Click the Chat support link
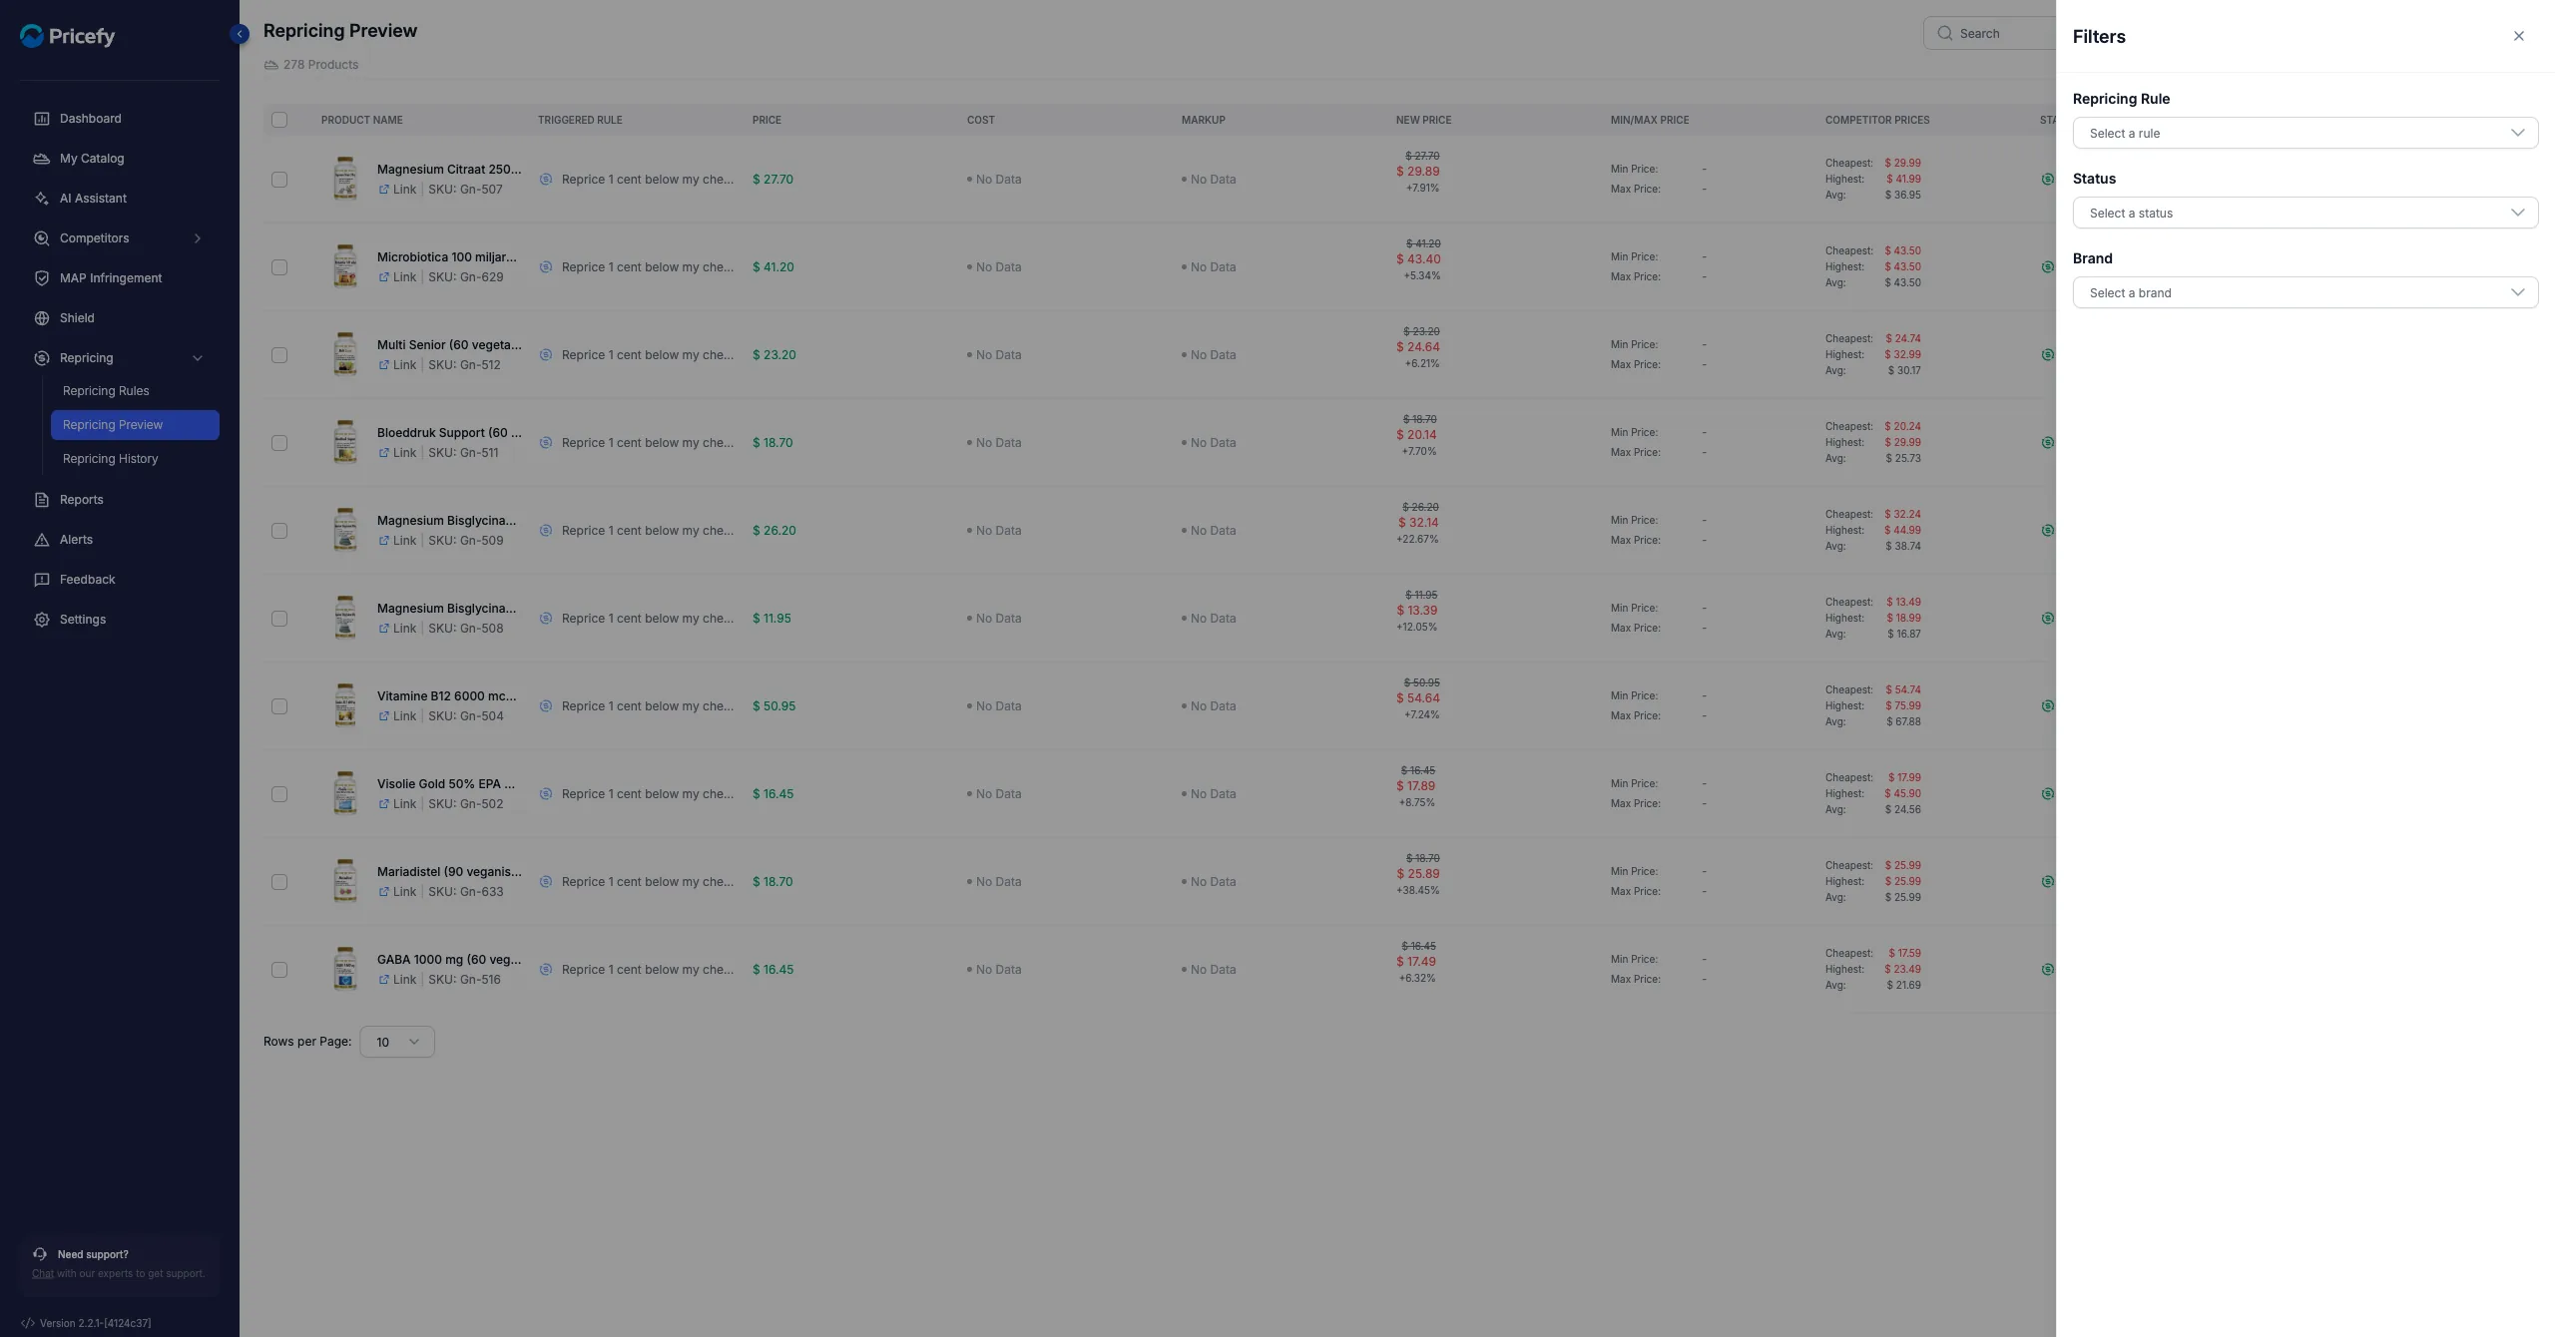Viewport: 2555px width, 1337px height. coord(43,1274)
